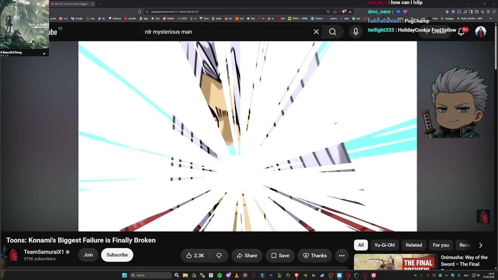Screen dimensions: 498x280
Task: Open a new browser tab
Action: pos(100,4)
